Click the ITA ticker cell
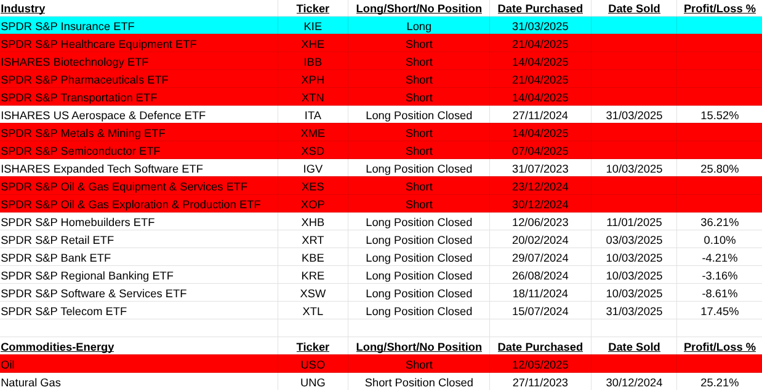762x390 pixels. [x=313, y=115]
